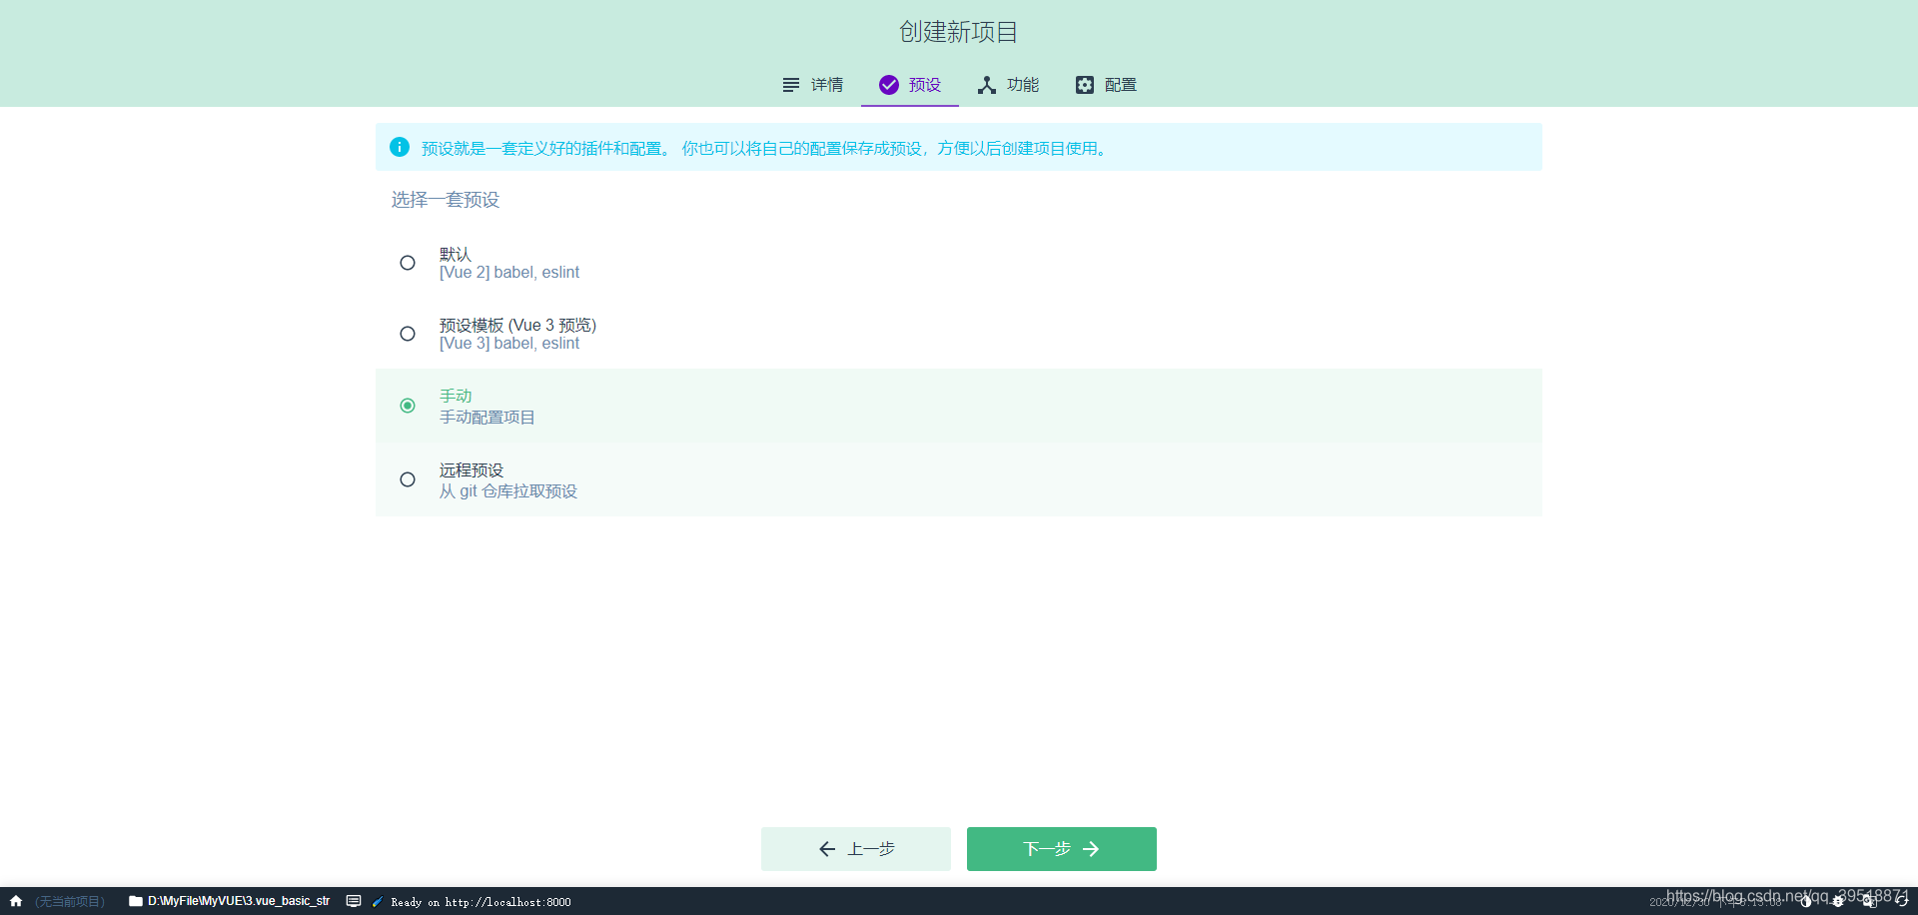Click the 上一步 button
The image size is (1918, 915).
click(855, 848)
